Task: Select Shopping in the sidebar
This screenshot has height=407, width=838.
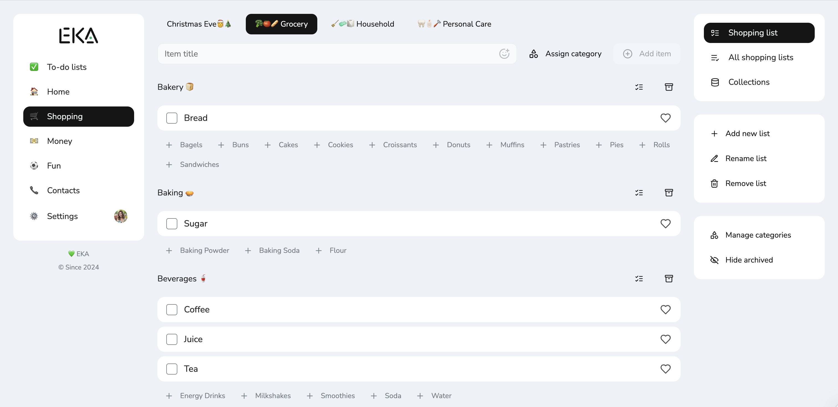Action: click(x=78, y=116)
